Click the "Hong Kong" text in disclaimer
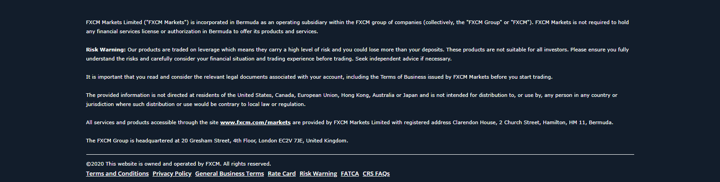720x182 pixels. click(x=355, y=95)
